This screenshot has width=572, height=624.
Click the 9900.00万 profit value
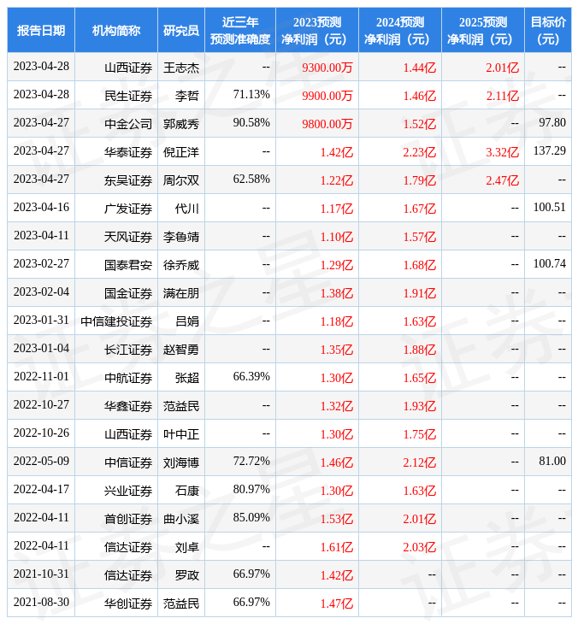[327, 96]
